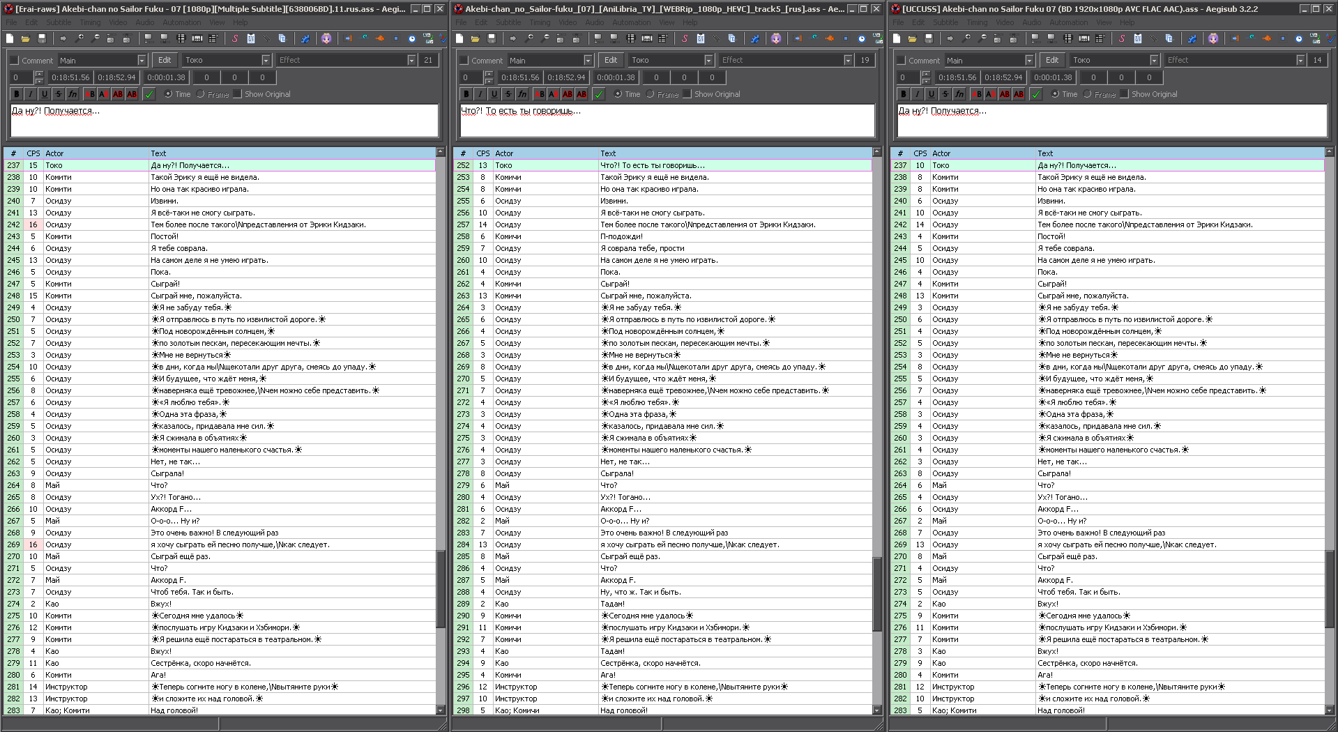Open Fonts Collector icon in Erai-raws window
The image size is (1338, 732).
(282, 38)
